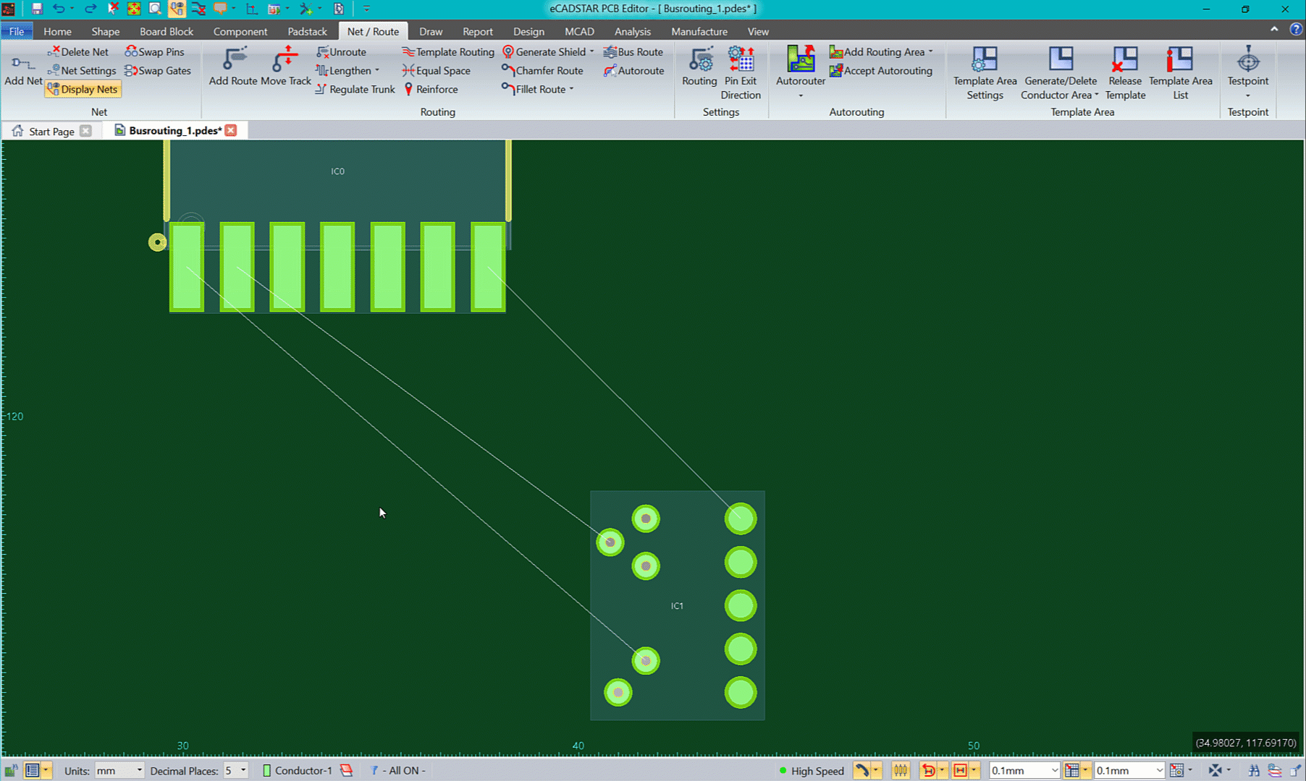Screen dimensions: 1306x781
Task: Expand the Decimal Places dropdown
Action: click(243, 771)
